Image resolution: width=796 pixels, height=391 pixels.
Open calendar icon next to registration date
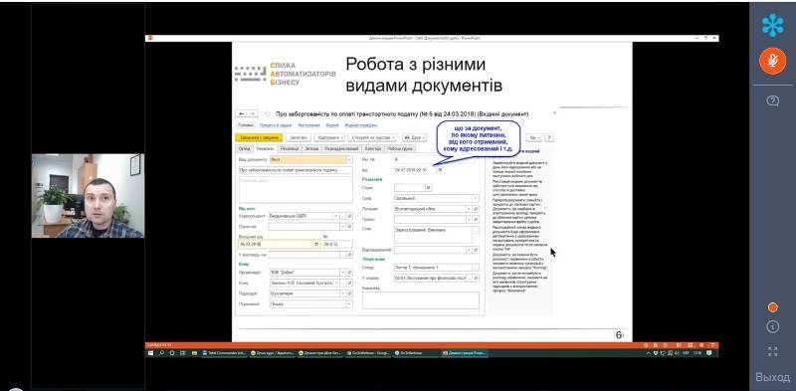440,170
